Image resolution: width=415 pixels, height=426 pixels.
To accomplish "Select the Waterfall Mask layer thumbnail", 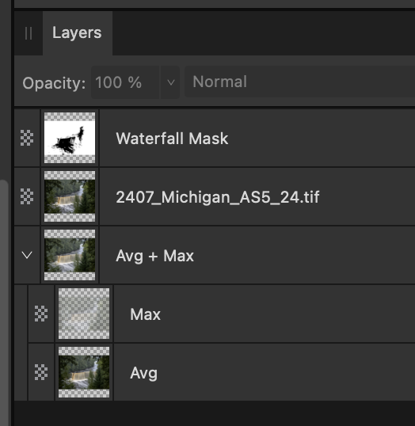I will [70, 138].
